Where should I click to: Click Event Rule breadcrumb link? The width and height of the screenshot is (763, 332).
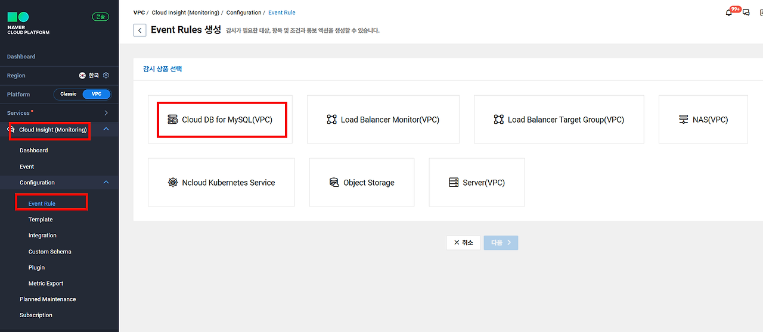[x=282, y=12]
